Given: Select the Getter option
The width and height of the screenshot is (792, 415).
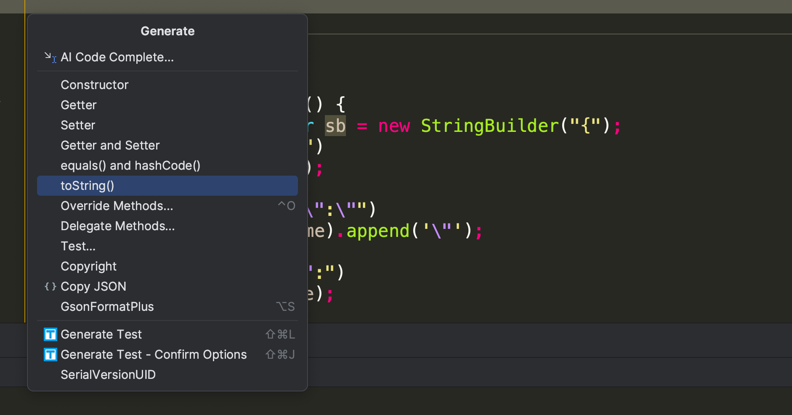Looking at the screenshot, I should pos(167,105).
